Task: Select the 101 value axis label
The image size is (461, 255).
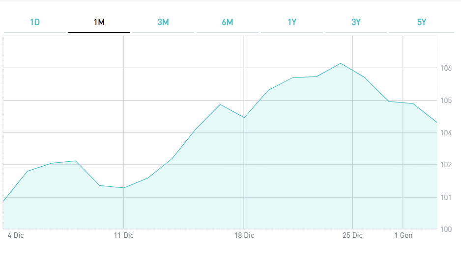Action: (x=446, y=198)
